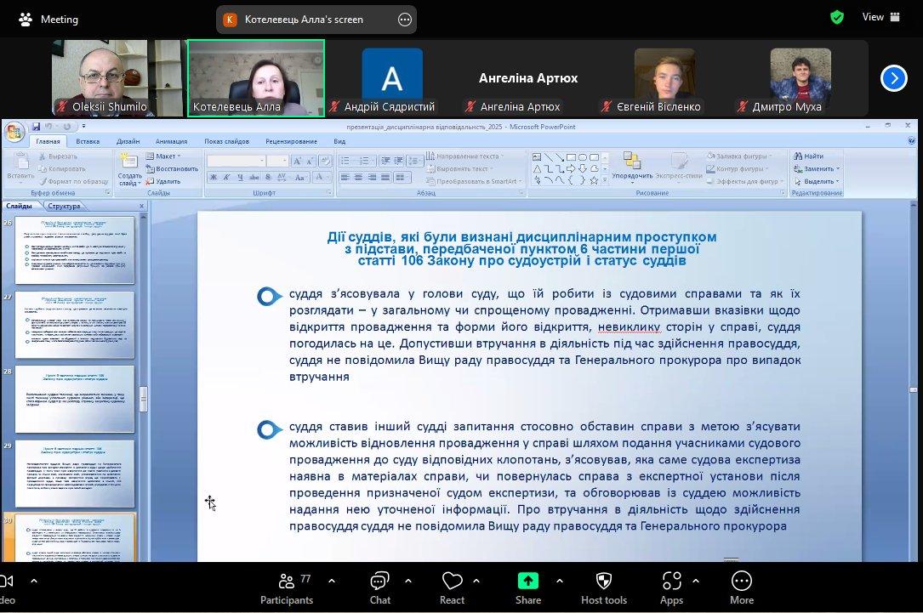Toggle Bold (Ж) formatting
This screenshot has width=923, height=613.
click(213, 177)
